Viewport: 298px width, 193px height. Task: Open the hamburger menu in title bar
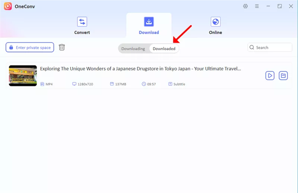point(257,6)
